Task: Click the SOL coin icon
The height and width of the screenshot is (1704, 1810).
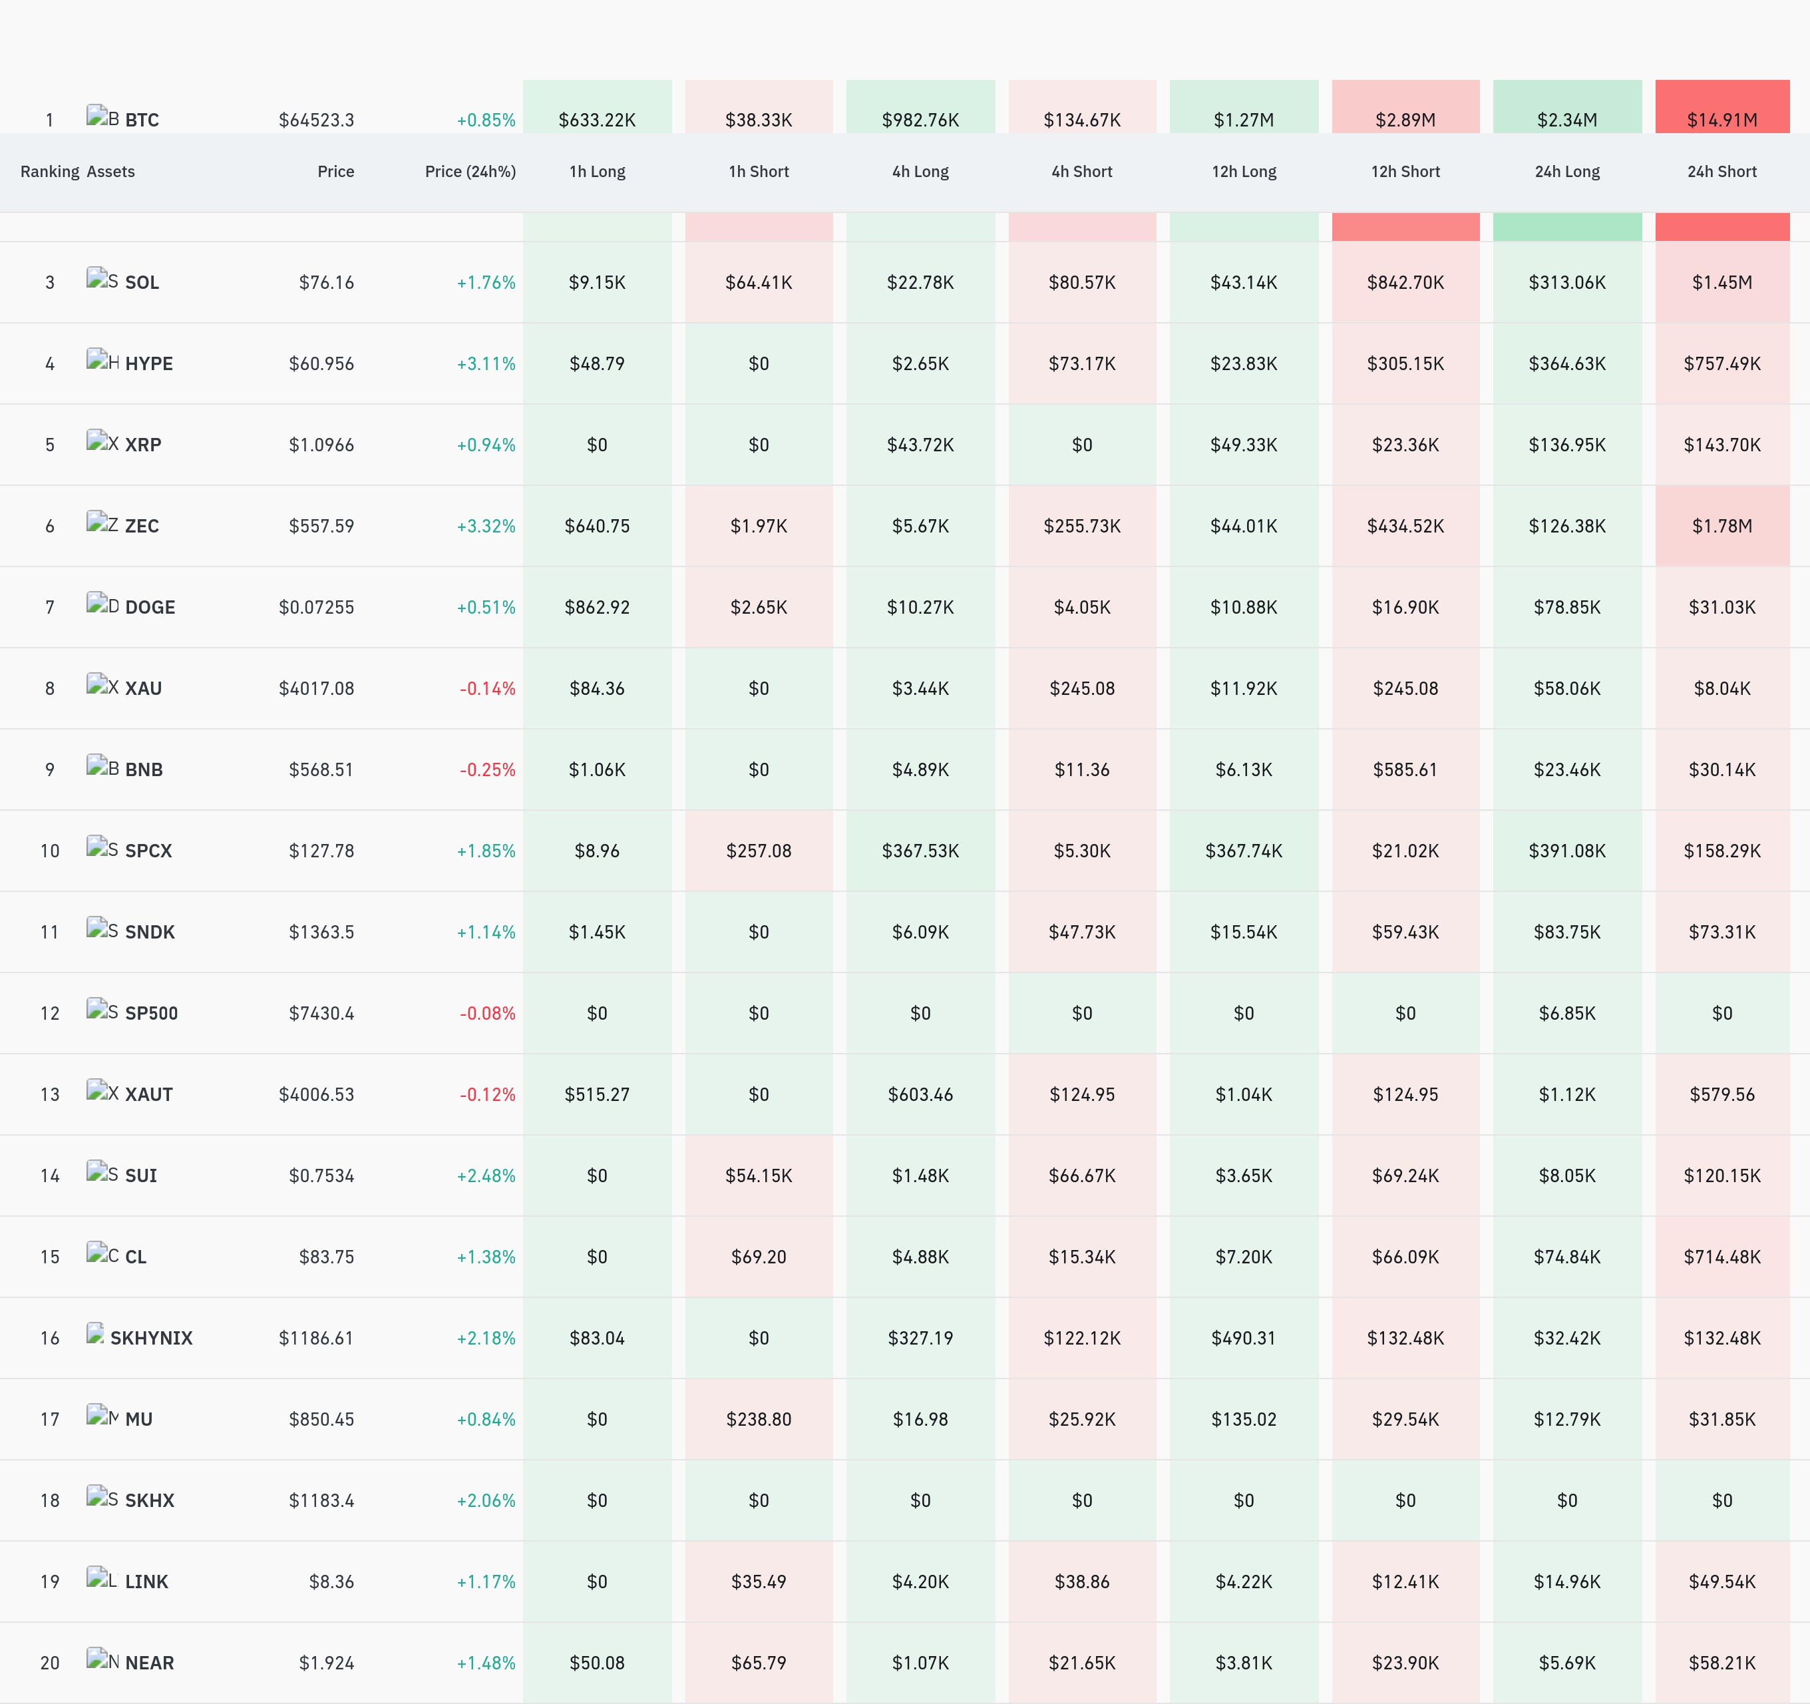Action: click(102, 279)
